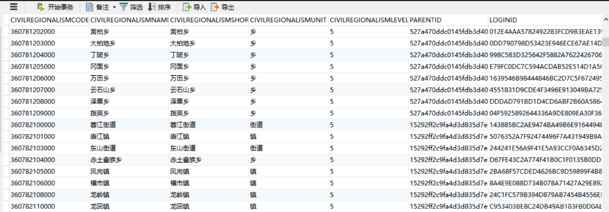Select LOGINID starting with 998C583D
609x212 pixels.
pyautogui.click(x=545, y=55)
